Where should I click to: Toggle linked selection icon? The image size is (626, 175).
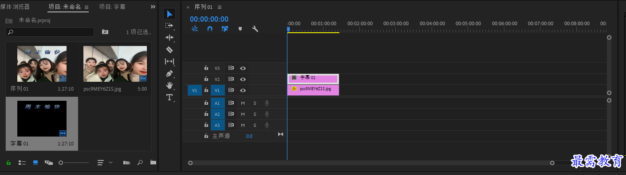pos(225,29)
